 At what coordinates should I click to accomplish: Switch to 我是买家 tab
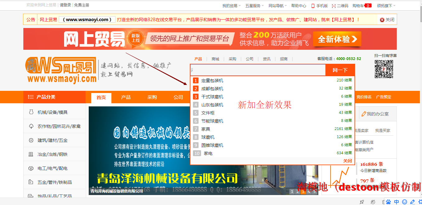click(382, 131)
